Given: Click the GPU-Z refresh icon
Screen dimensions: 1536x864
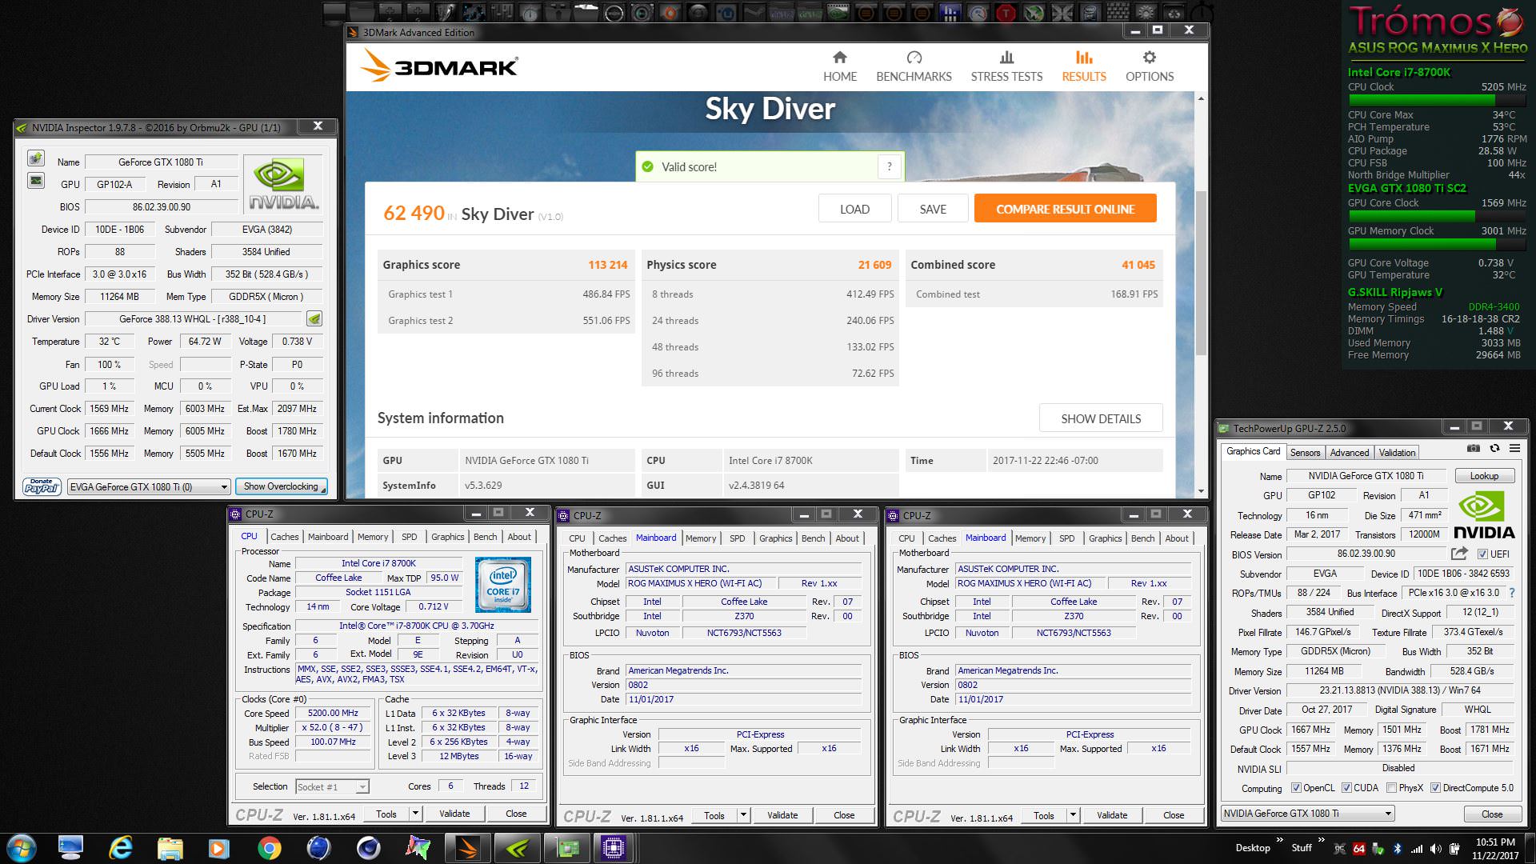Looking at the screenshot, I should coord(1494,449).
